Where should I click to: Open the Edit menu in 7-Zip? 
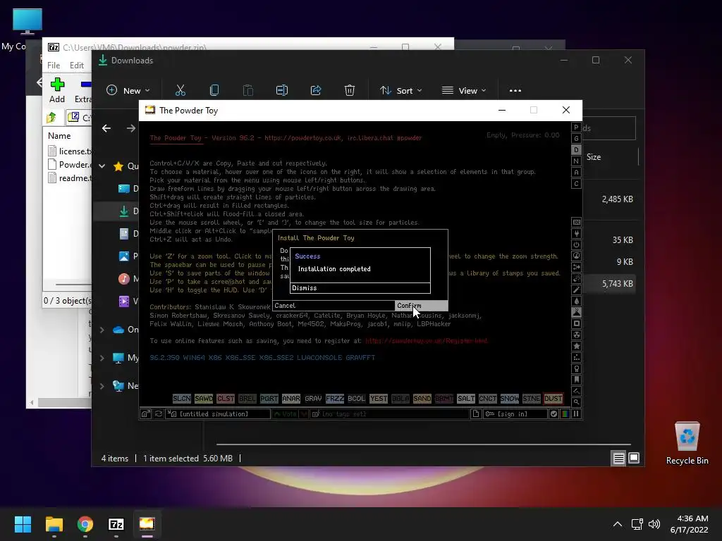[76, 66]
